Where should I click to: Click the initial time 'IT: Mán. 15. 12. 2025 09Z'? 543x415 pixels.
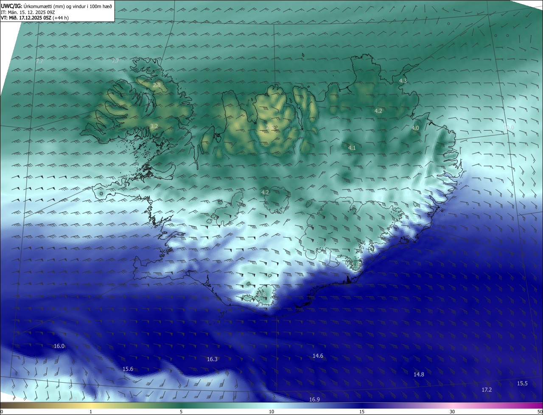click(28, 12)
